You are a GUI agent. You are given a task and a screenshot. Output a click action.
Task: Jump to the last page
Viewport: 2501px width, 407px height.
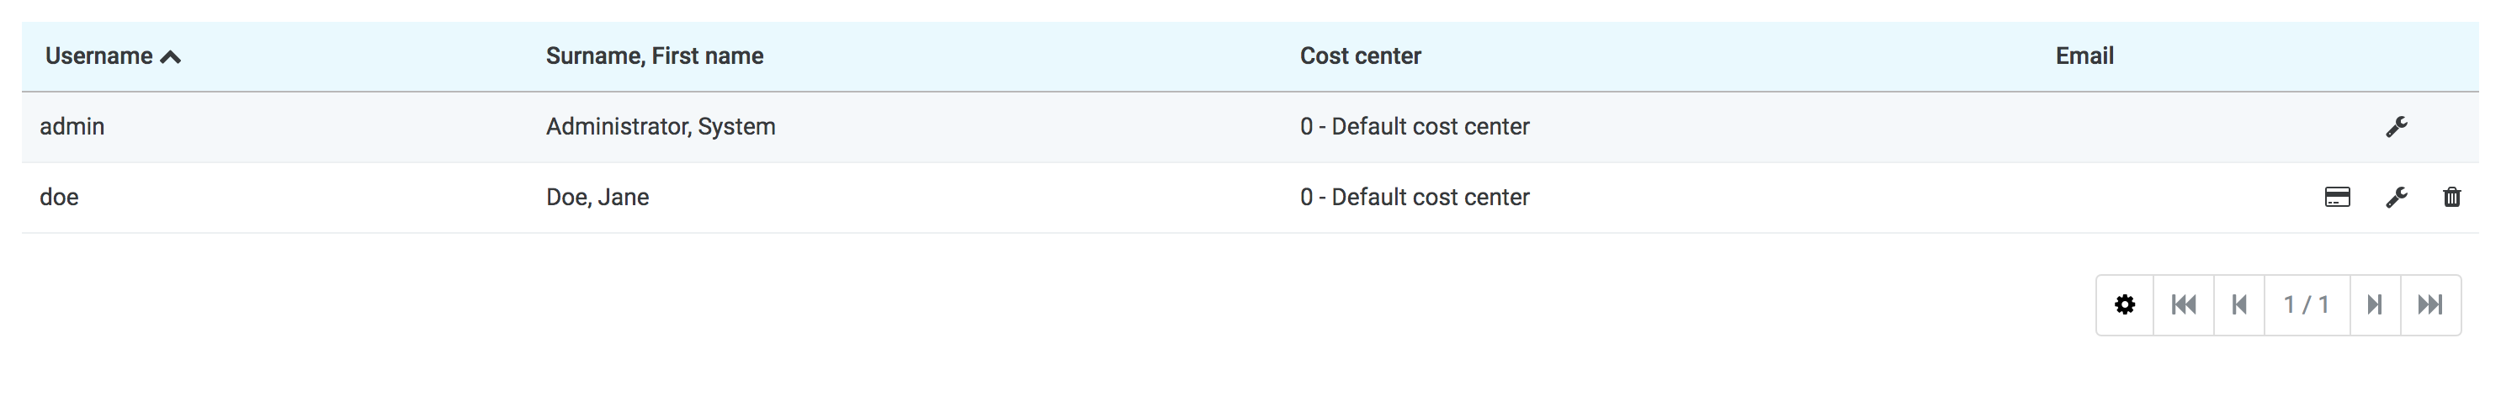(x=2430, y=305)
